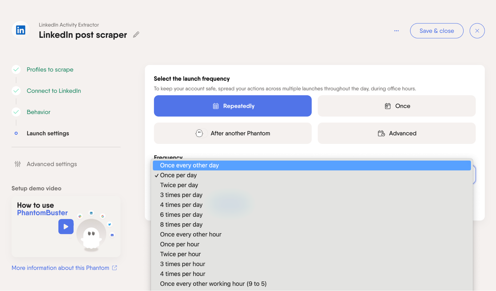Viewport: 496px width, 291px height.
Task: Open More information about this Phantom
Action: [x=60, y=268]
